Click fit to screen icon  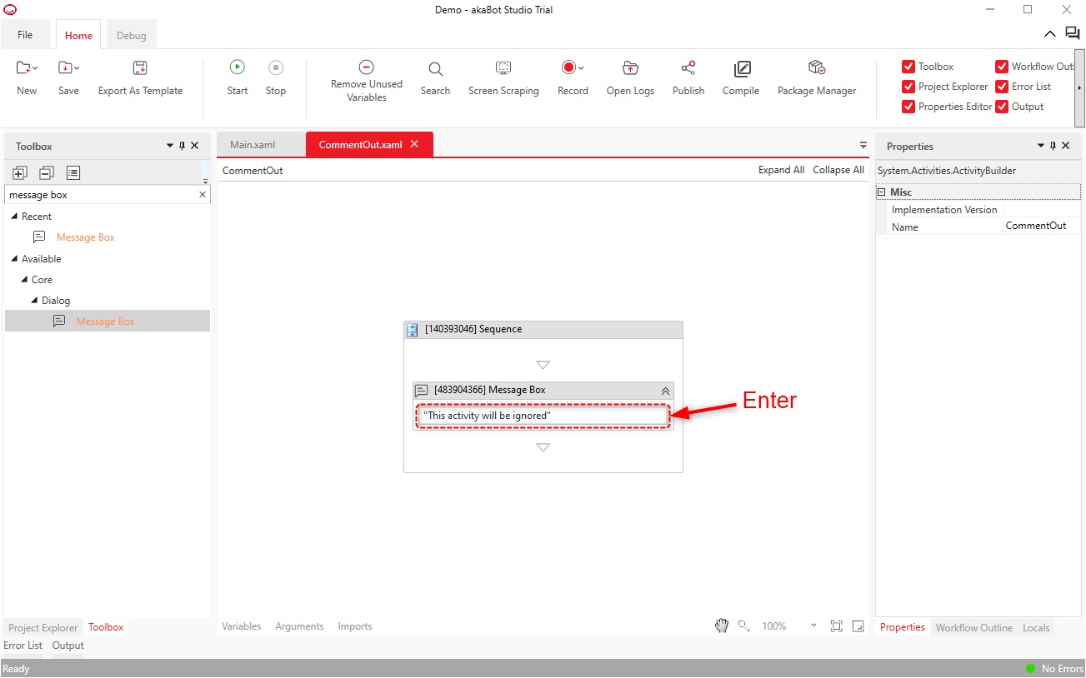pos(836,626)
